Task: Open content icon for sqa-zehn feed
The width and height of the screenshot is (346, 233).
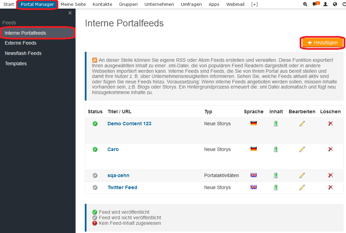Action: pyautogui.click(x=276, y=175)
